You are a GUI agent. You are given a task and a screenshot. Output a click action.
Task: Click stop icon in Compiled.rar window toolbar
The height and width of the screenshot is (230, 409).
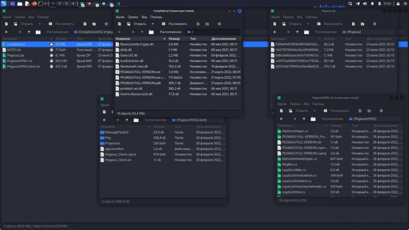(219, 24)
